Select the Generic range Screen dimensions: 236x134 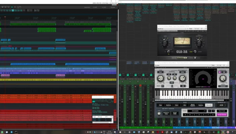click(209, 105)
